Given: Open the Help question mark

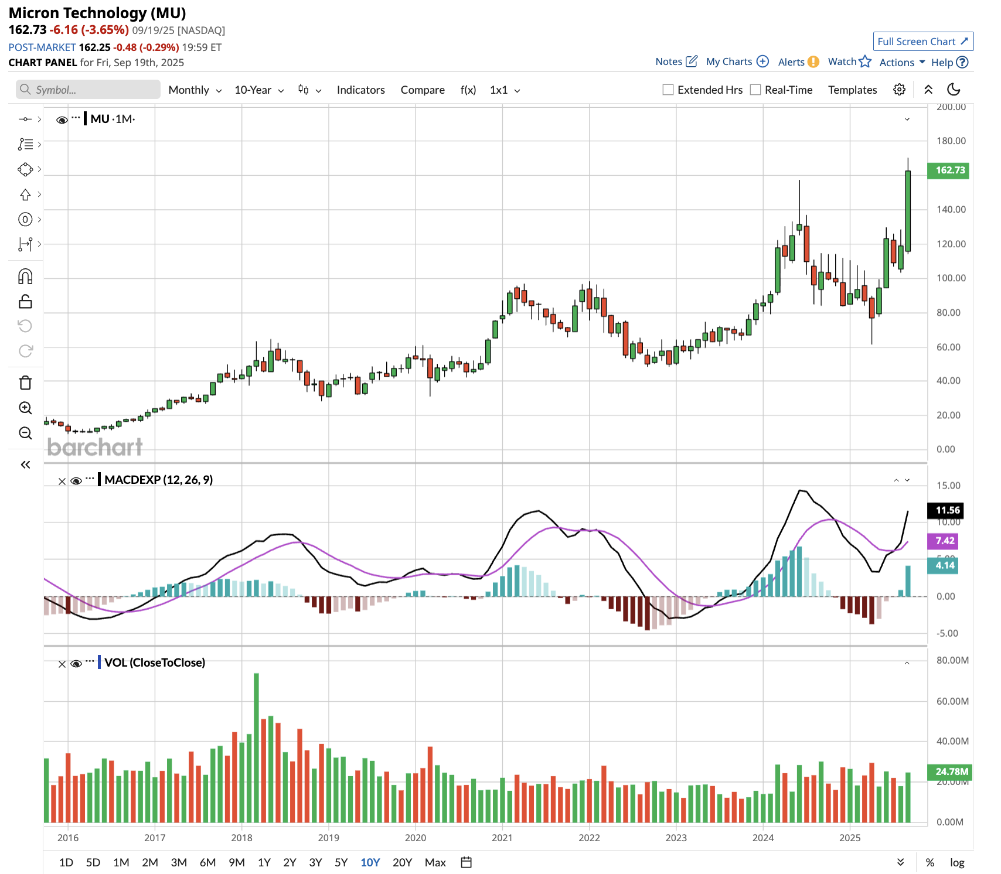Looking at the screenshot, I should 962,62.
